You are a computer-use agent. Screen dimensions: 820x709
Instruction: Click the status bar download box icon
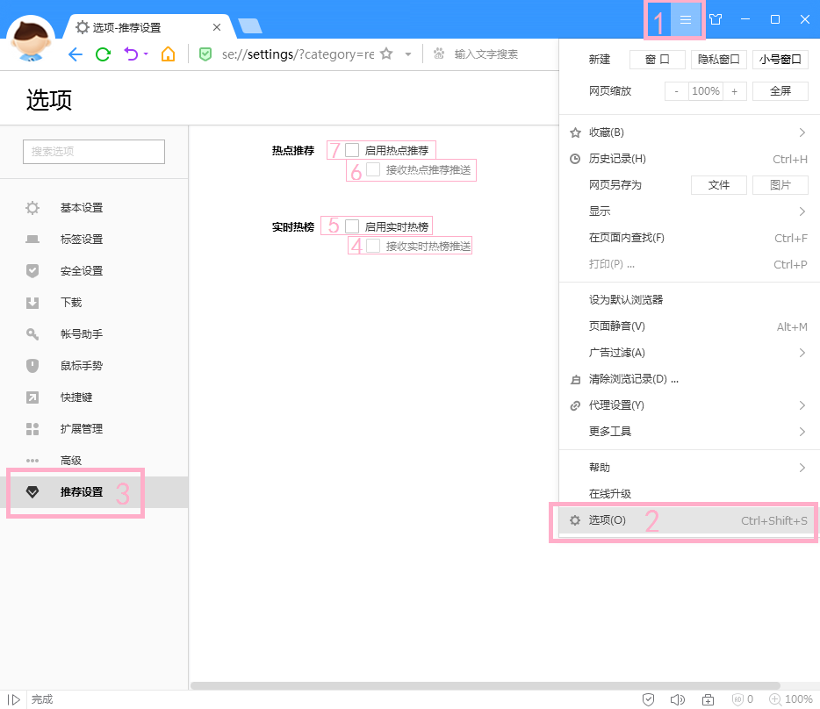tap(708, 699)
